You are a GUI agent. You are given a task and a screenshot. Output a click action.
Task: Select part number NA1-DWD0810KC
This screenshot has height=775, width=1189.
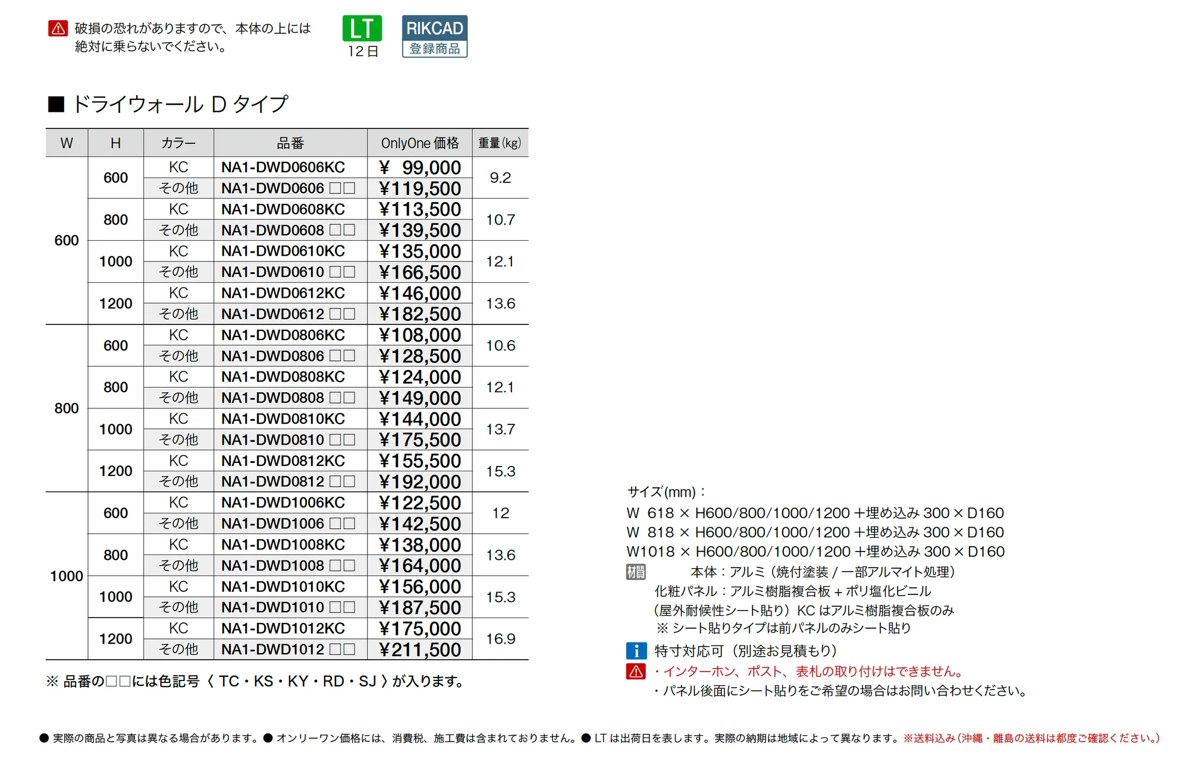[x=283, y=419]
